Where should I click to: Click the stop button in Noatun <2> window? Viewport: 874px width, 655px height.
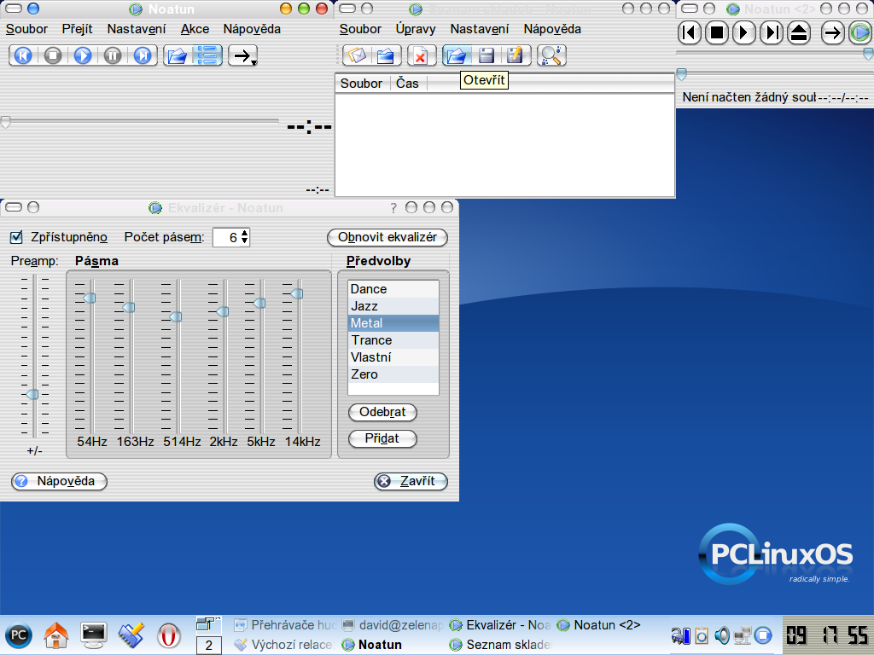717,33
